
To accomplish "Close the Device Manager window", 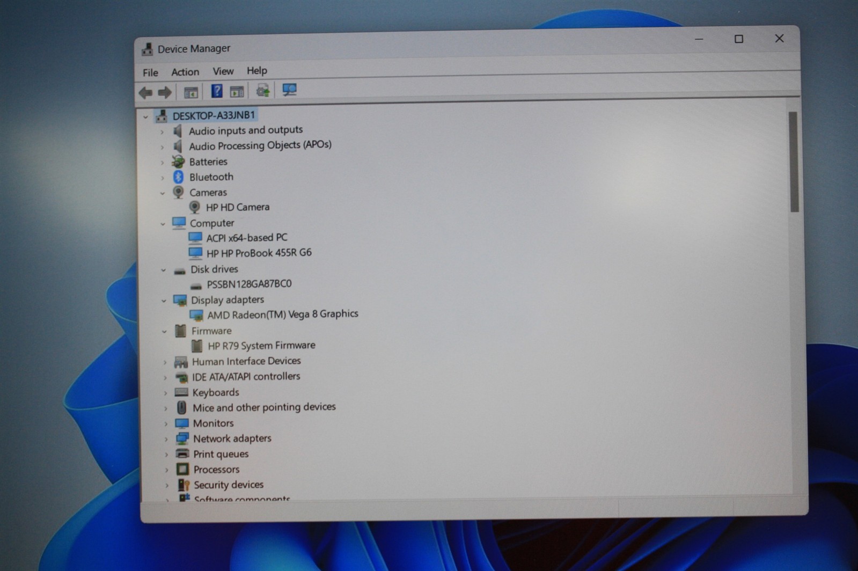I will 779,39.
